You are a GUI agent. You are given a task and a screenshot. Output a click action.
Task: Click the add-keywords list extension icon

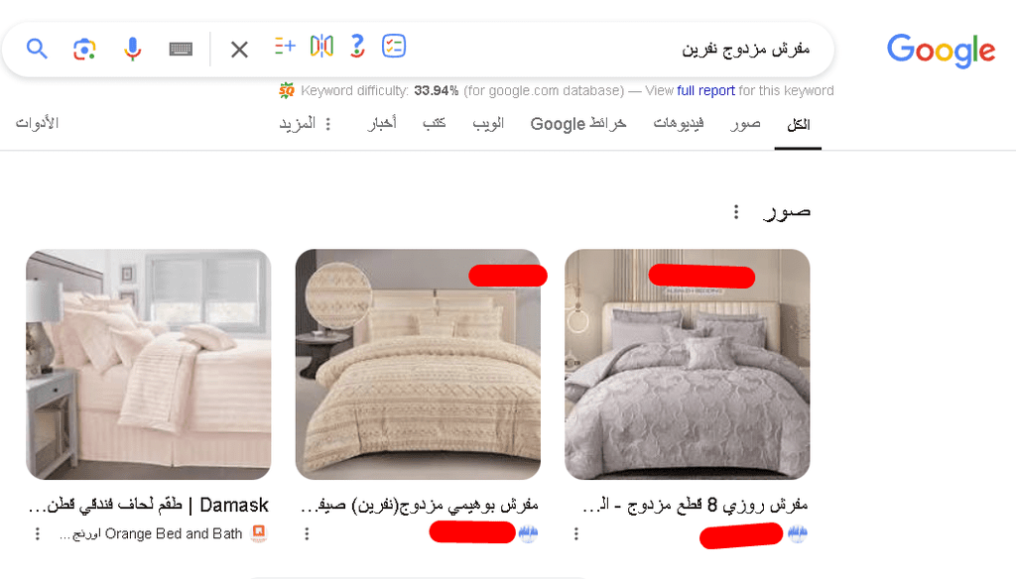pyautogui.click(x=285, y=46)
